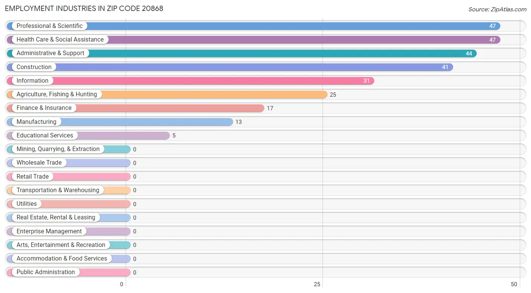Select the Public Administration label

[46, 272]
